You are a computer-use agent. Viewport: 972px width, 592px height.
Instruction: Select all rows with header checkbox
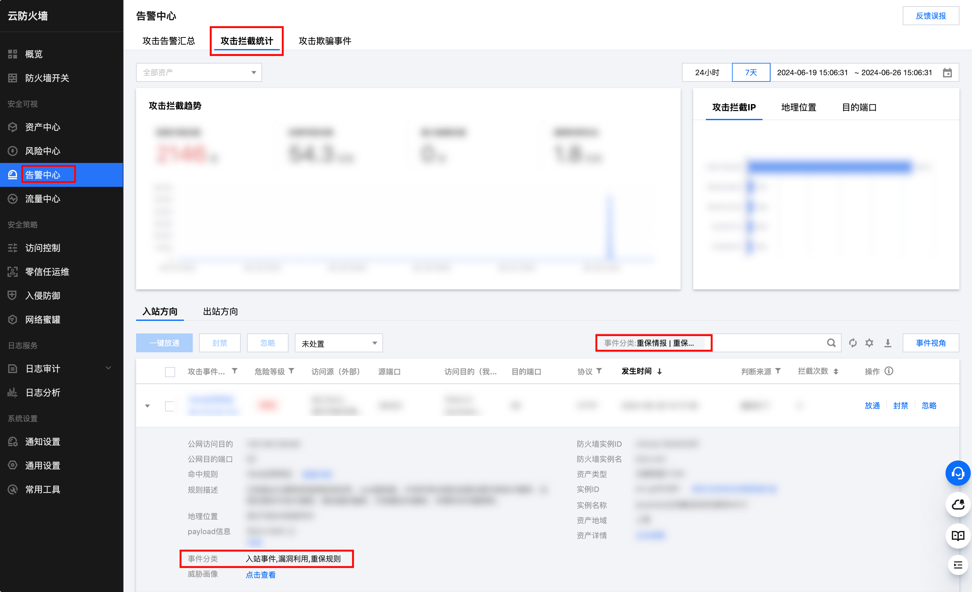(170, 372)
